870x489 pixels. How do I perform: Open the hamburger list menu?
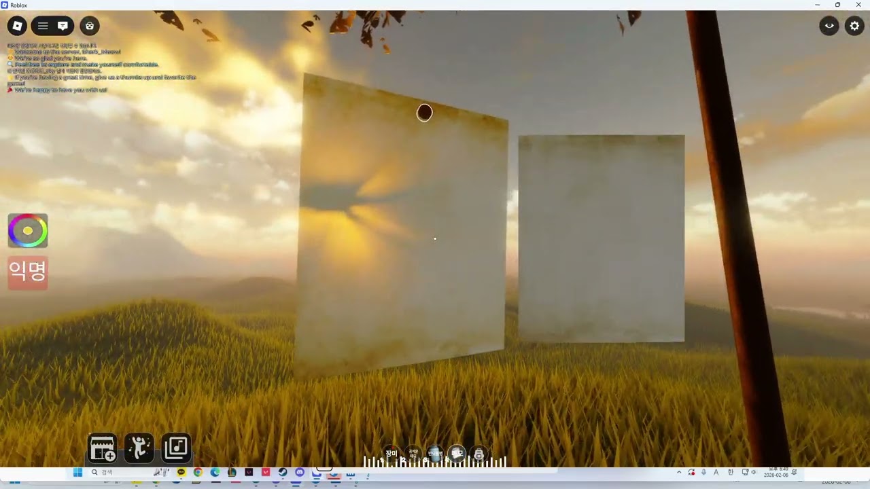coord(43,26)
